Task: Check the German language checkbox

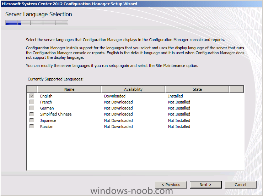Action: coord(32,108)
